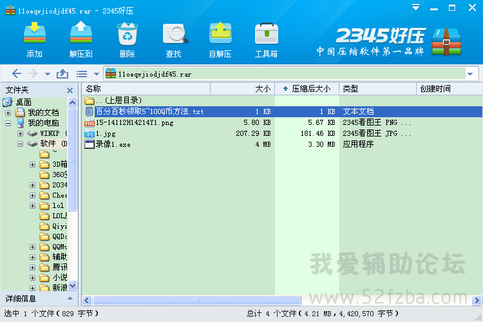This screenshot has width=483, height=322.
Task: Select the 小说 folder in tree
Action: pyautogui.click(x=59, y=278)
